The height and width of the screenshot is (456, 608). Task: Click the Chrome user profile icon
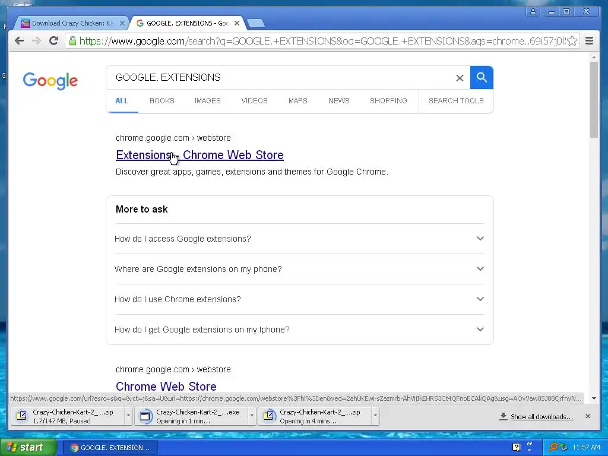(x=533, y=12)
